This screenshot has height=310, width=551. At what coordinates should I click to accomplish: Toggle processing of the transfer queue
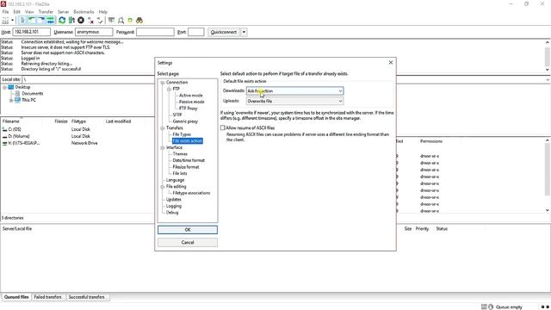71,21
